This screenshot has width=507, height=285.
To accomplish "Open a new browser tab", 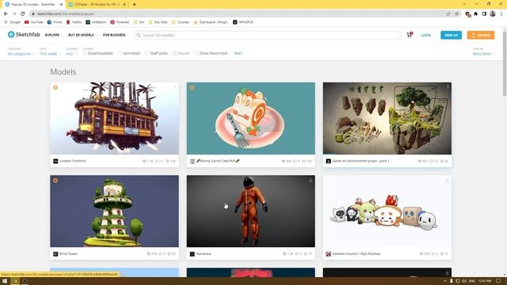I will click(x=134, y=5).
